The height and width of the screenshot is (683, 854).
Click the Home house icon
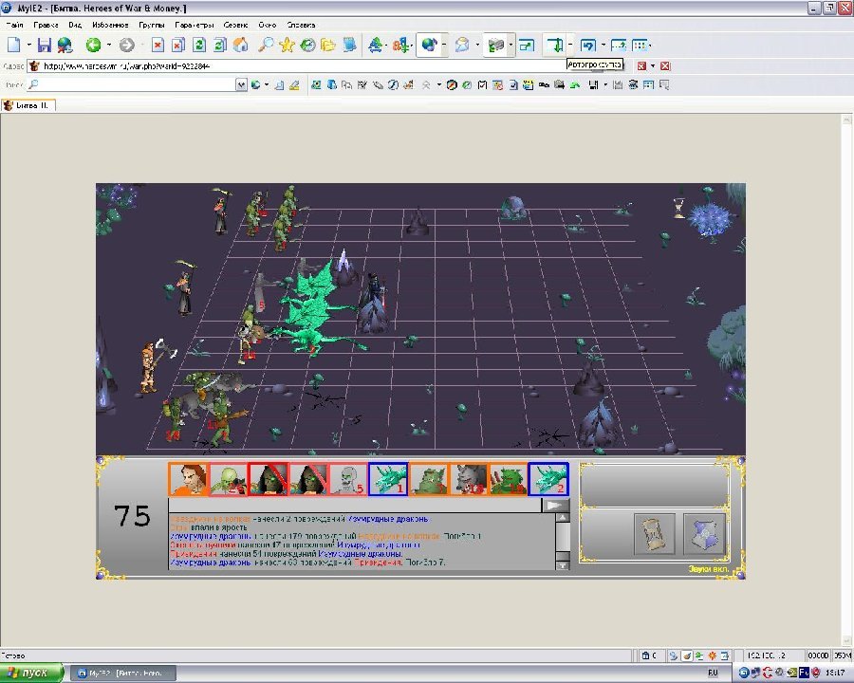(240, 46)
